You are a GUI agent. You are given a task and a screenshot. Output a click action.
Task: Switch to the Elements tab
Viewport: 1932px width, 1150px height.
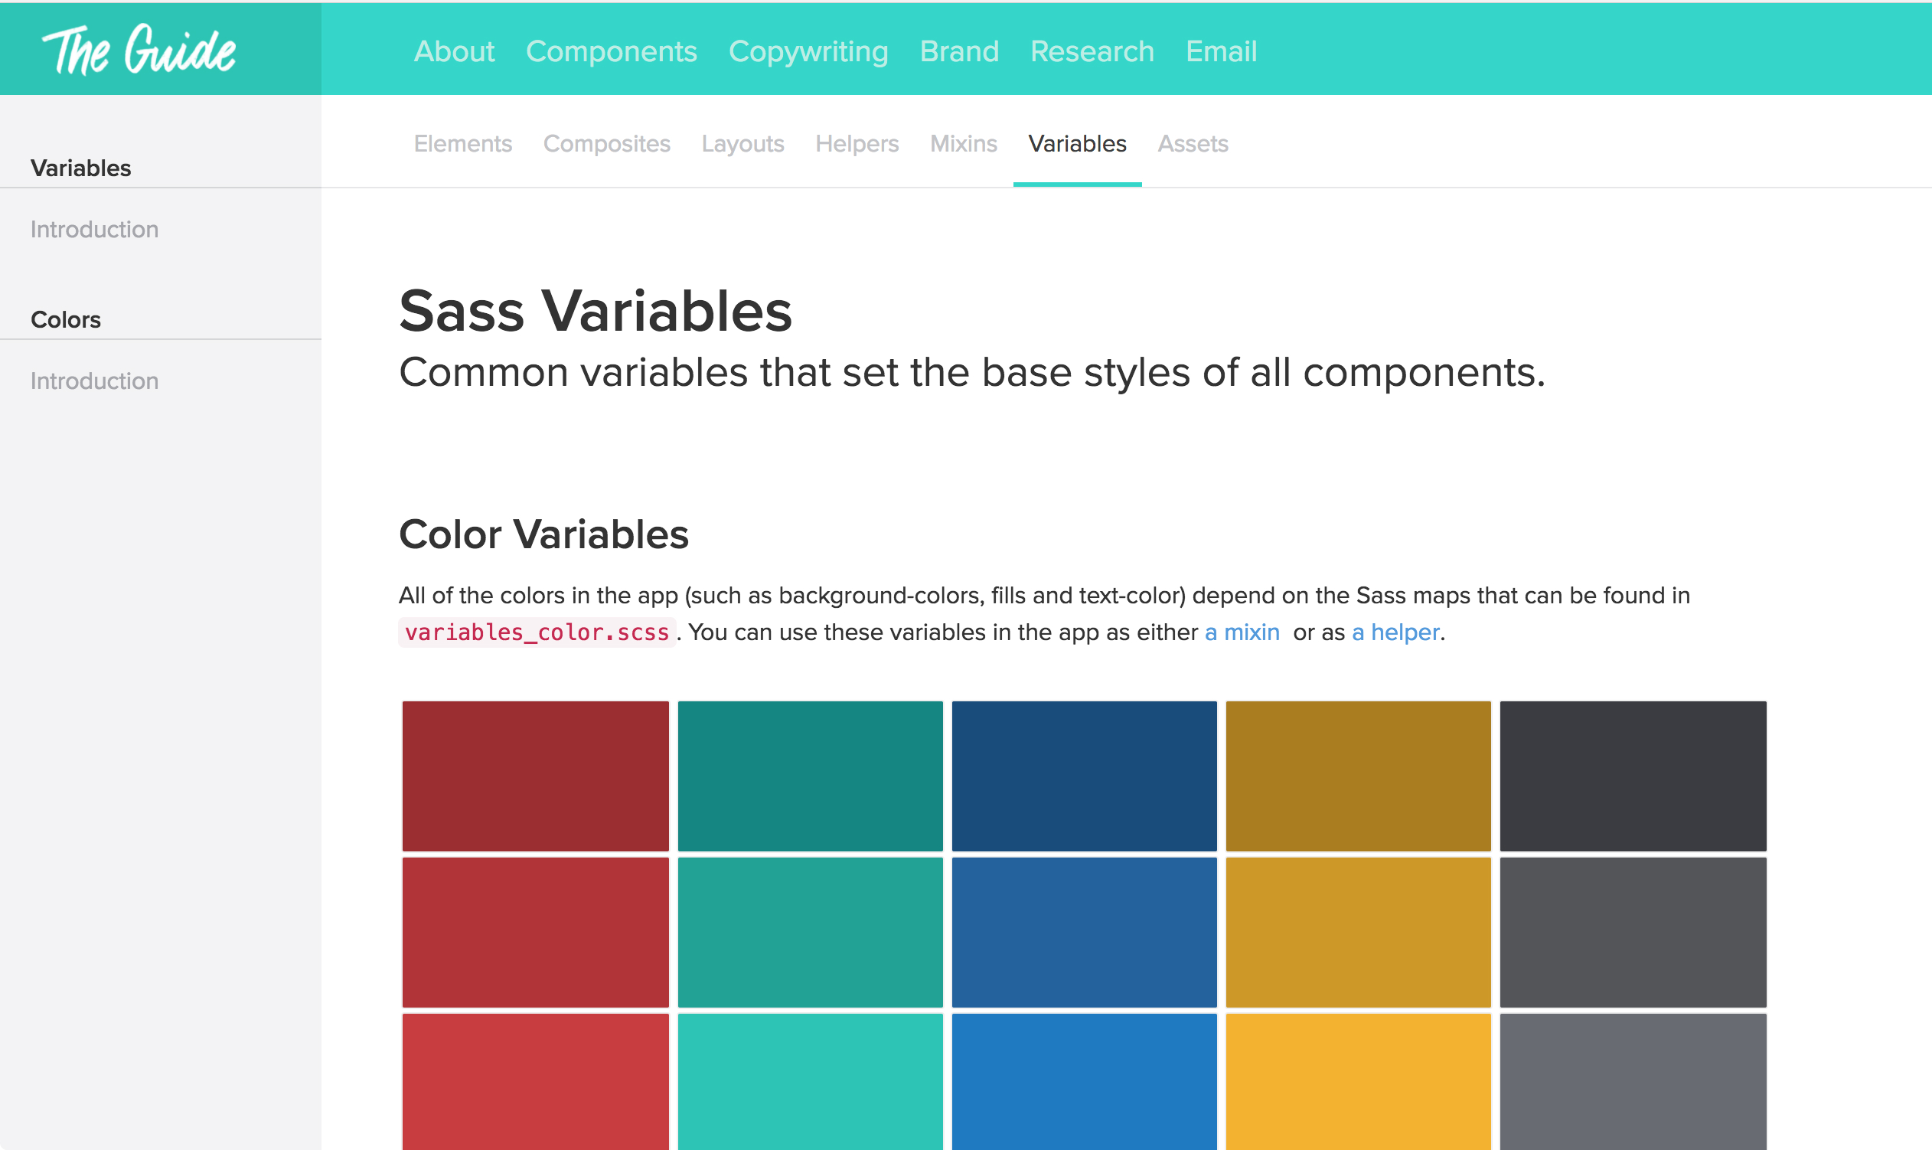click(462, 143)
